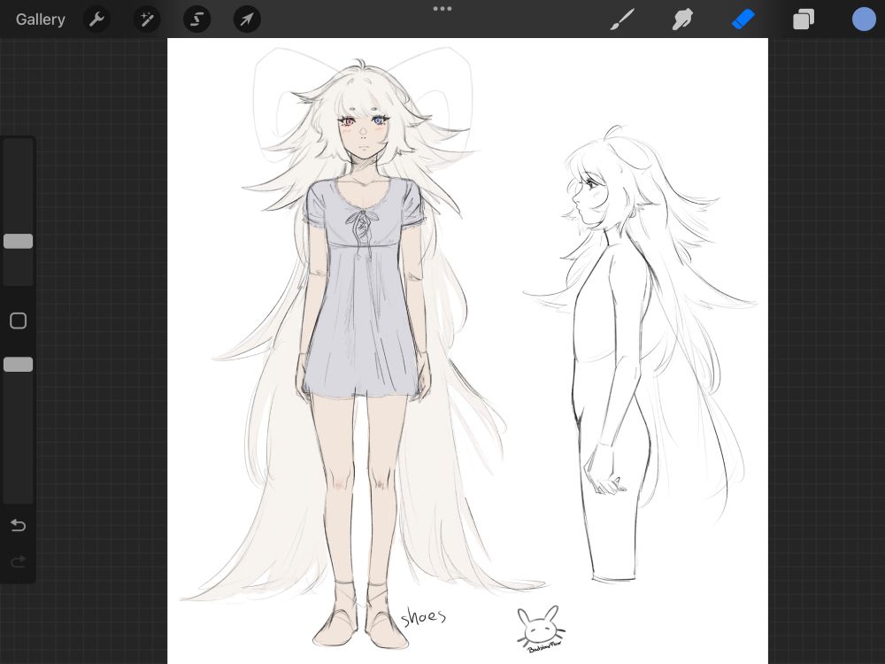
Task: Open the Actions wrench menu
Action: tap(96, 19)
